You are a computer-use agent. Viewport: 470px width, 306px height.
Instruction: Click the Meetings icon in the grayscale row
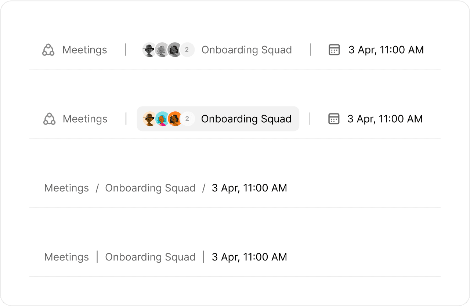[48, 50]
